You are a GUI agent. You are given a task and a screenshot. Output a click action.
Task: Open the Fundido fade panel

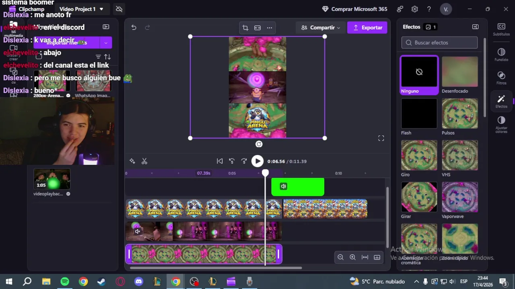coord(501,55)
